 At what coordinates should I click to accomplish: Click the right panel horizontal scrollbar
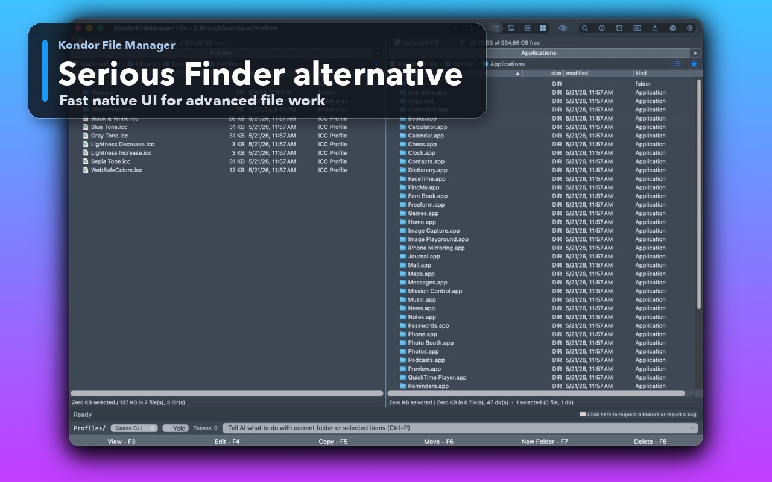click(x=536, y=393)
